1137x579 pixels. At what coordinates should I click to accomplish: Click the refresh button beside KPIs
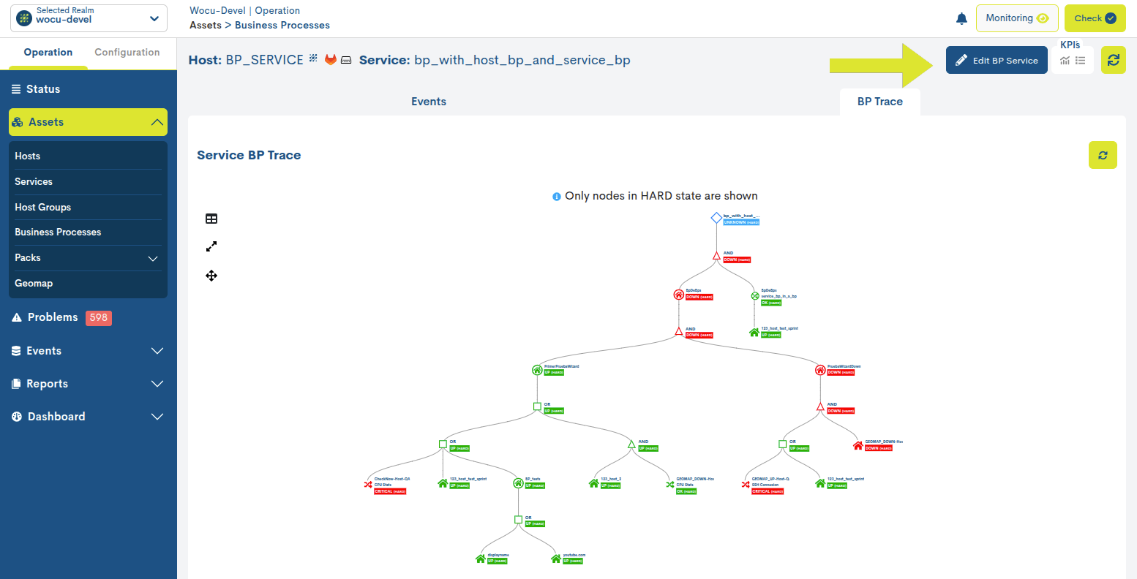coord(1114,61)
